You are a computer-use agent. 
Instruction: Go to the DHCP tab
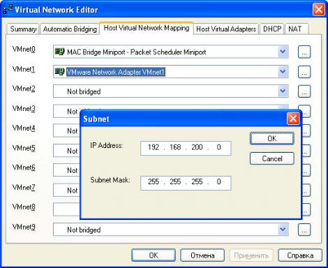[x=272, y=29]
